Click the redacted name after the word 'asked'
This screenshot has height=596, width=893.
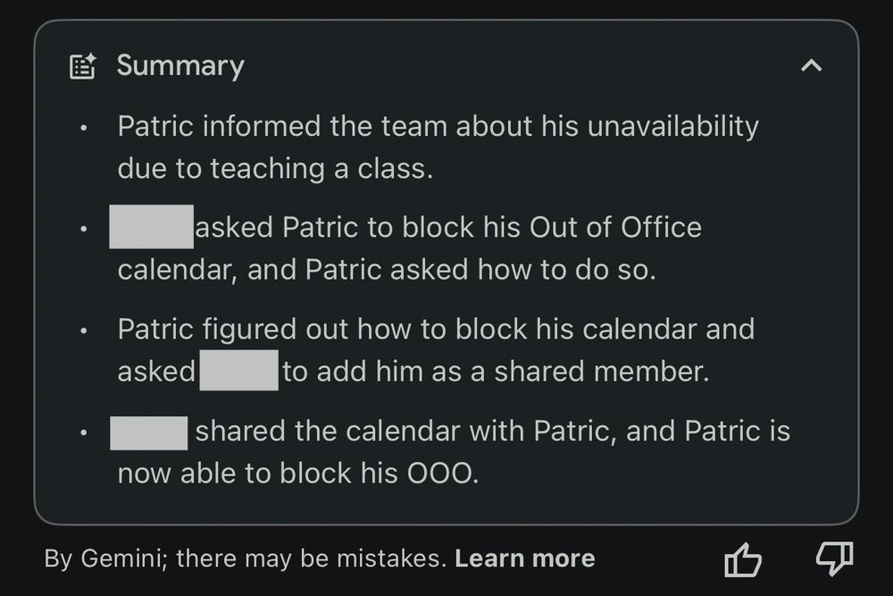239,370
